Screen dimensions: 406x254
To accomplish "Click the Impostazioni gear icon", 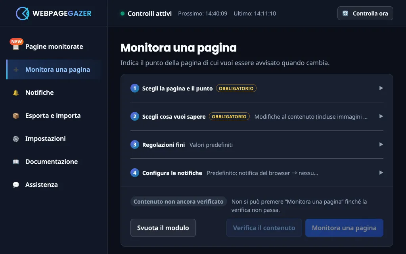I will tap(16, 139).
